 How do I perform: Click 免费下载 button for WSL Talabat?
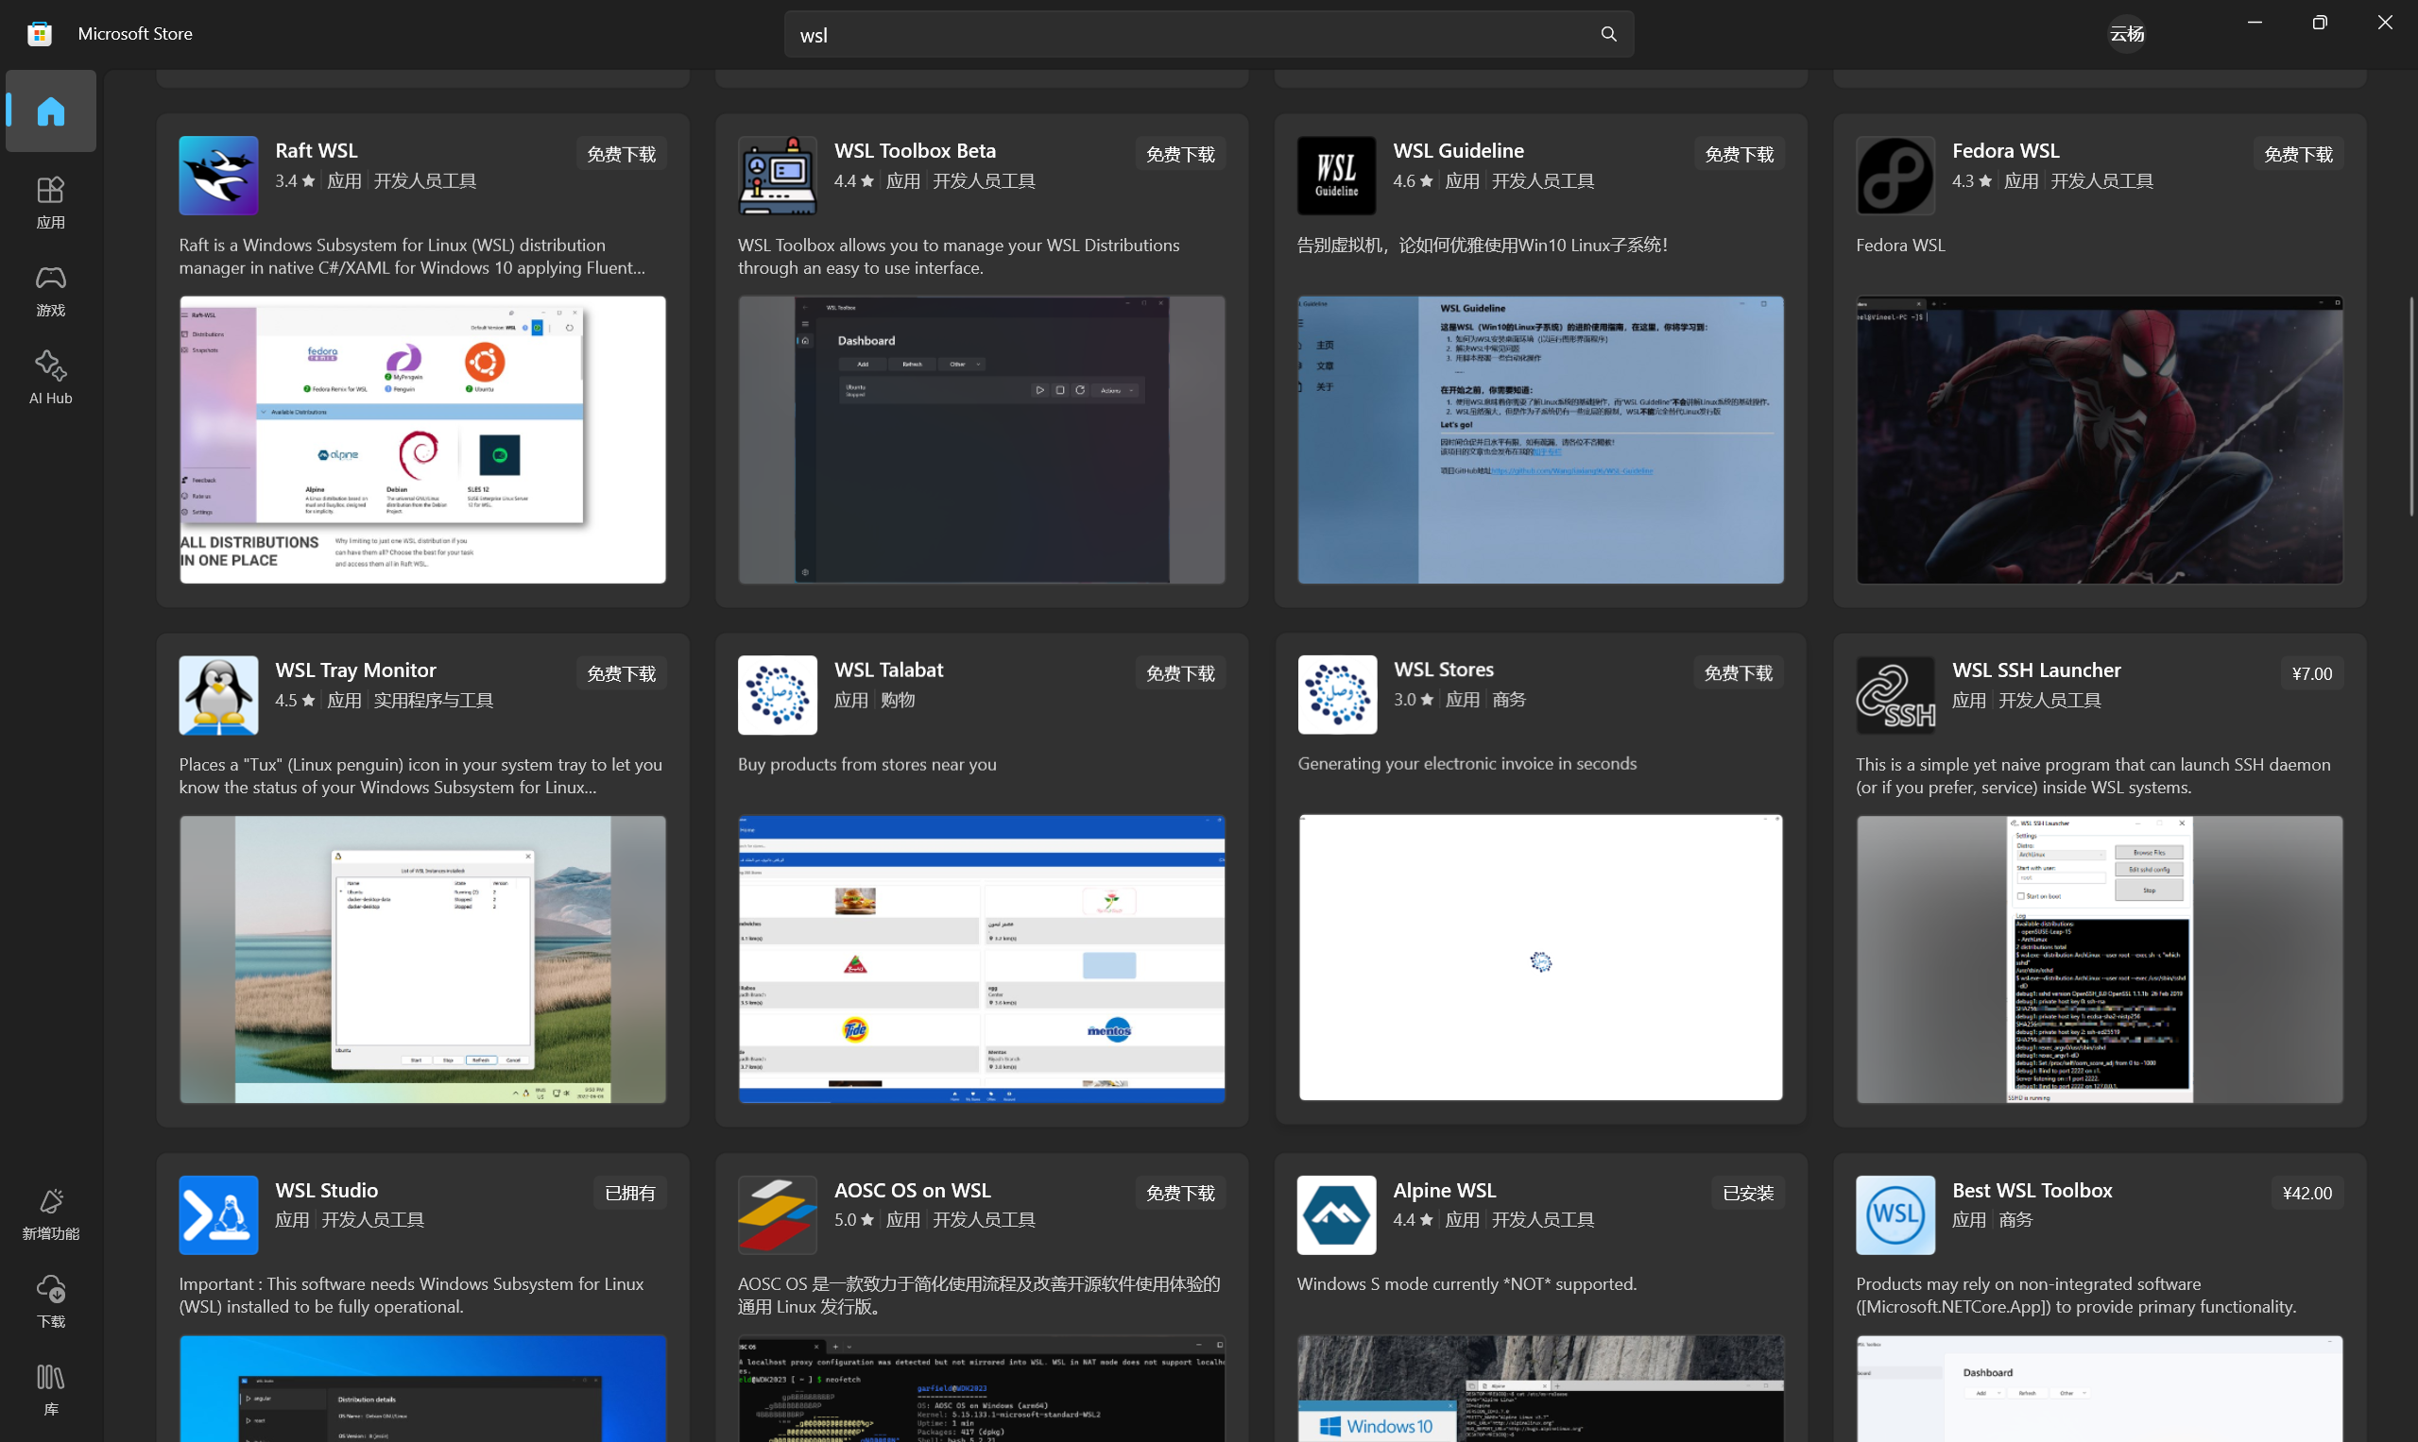pyautogui.click(x=1180, y=673)
